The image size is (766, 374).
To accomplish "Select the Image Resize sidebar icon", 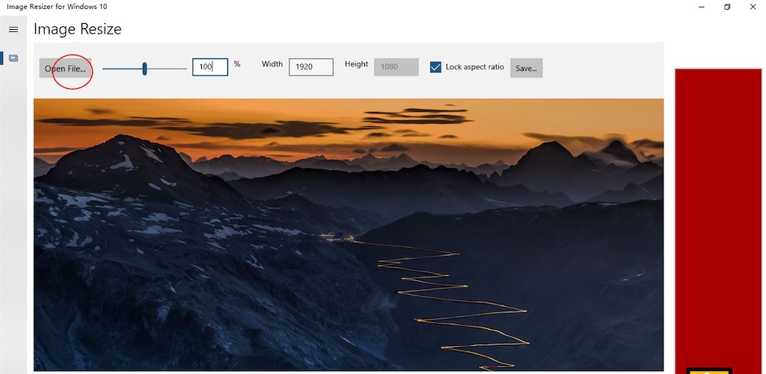I will pos(13,58).
